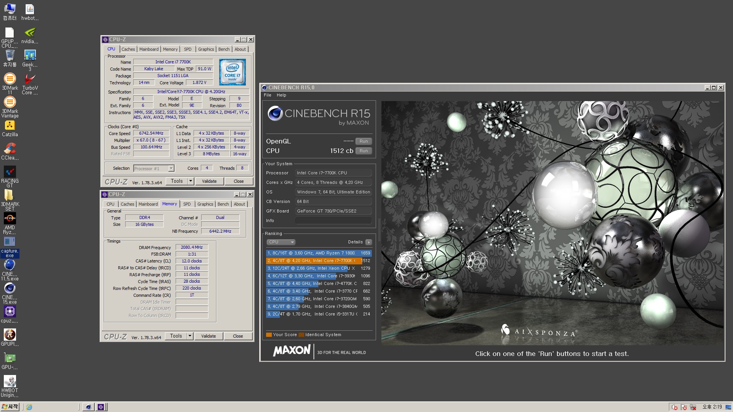Viewport: 733px width, 412px height.
Task: Click the Cinebench rendered scene image
Action: point(552,223)
